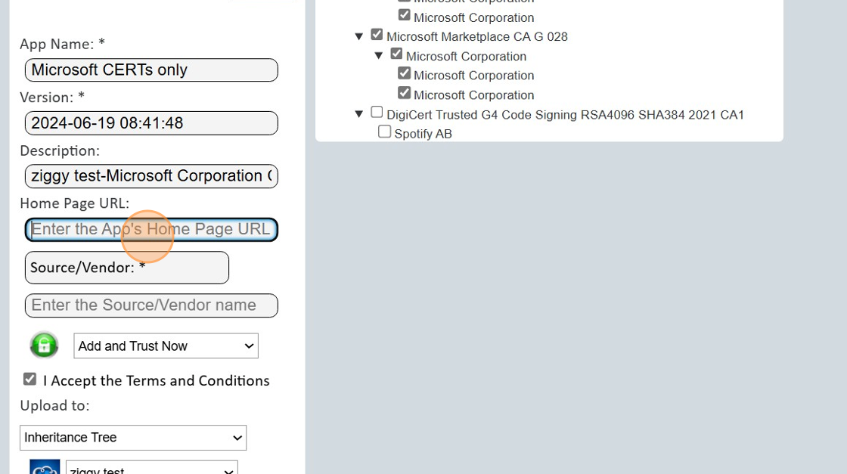
Task: Select the DigiCert Trusted G4 Code Signing label
Action: [565, 115]
